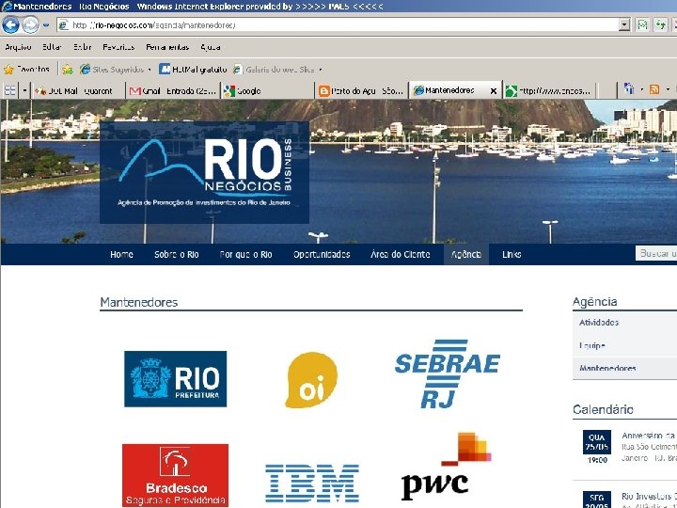Click the browser Forward arrow button
This screenshot has width=677, height=508.
[x=30, y=25]
